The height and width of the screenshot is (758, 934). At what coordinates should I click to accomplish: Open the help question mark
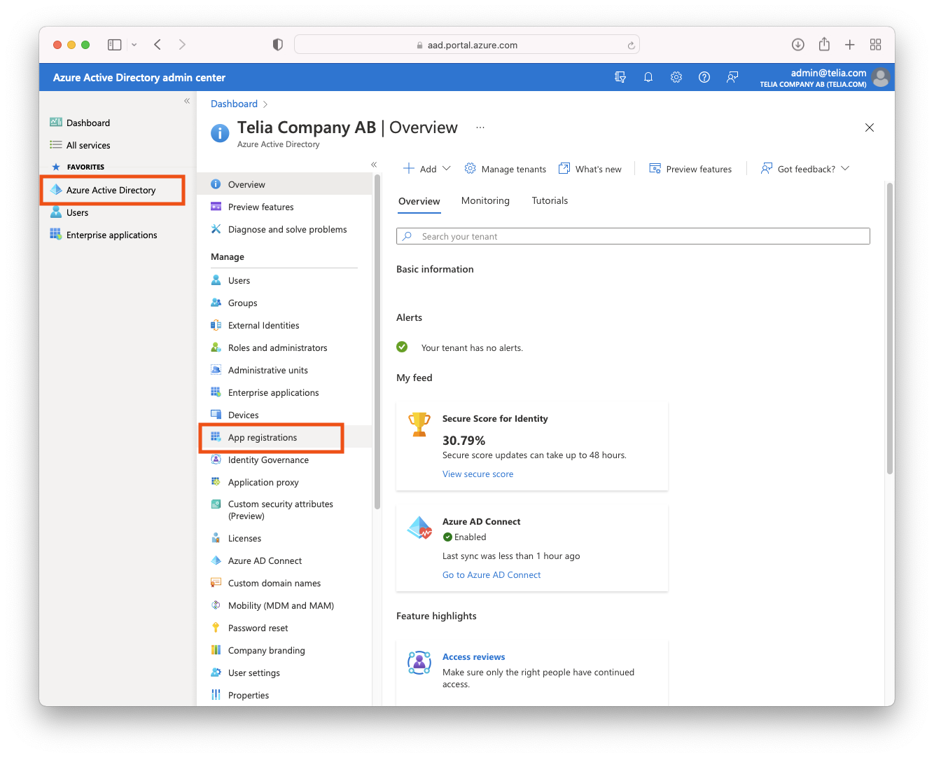coord(704,77)
